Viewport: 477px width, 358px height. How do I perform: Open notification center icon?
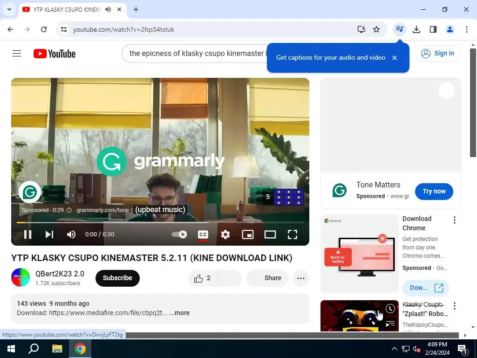[x=462, y=349]
